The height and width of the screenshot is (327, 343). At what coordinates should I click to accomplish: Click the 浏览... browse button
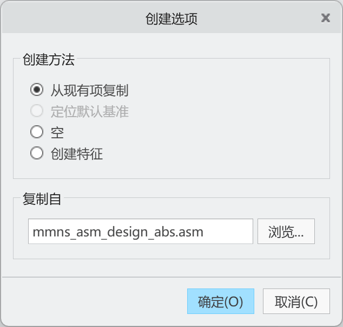286,231
